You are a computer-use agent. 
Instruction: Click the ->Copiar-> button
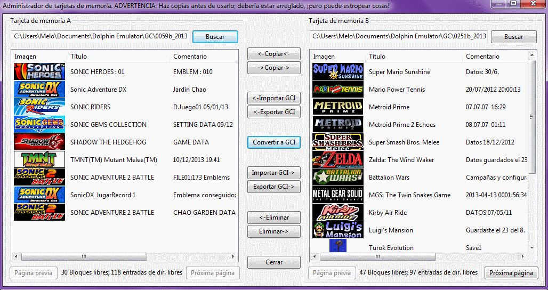pos(274,68)
